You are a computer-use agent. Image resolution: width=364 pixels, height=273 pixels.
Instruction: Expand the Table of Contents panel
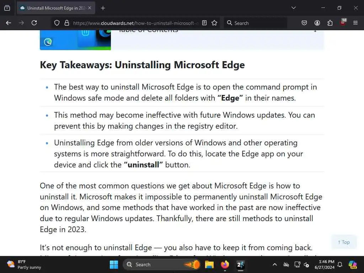point(315,31)
